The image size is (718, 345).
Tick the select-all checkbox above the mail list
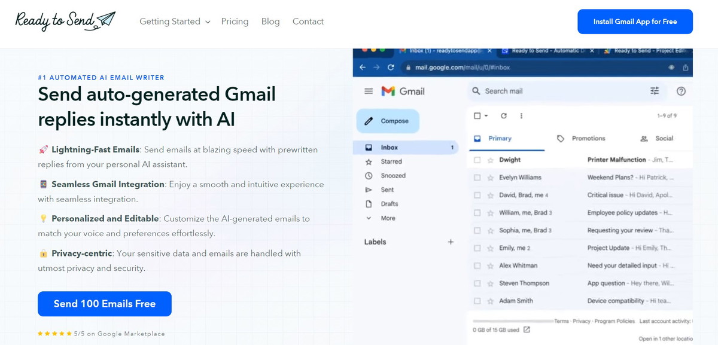click(477, 116)
